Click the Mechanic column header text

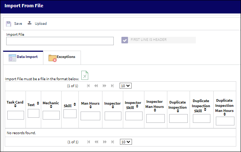51,103
